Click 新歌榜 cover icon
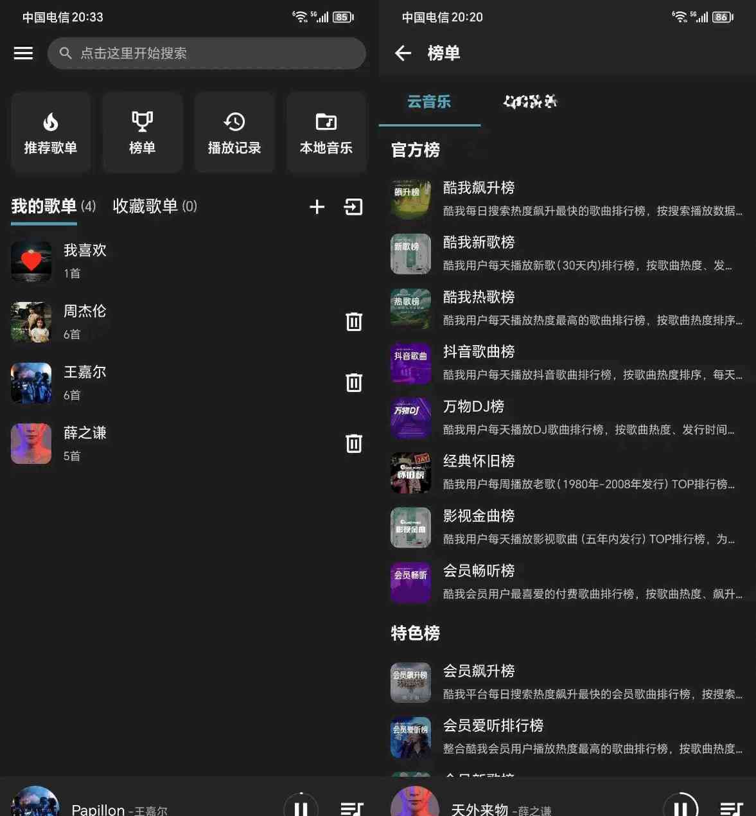756x816 pixels. tap(410, 254)
